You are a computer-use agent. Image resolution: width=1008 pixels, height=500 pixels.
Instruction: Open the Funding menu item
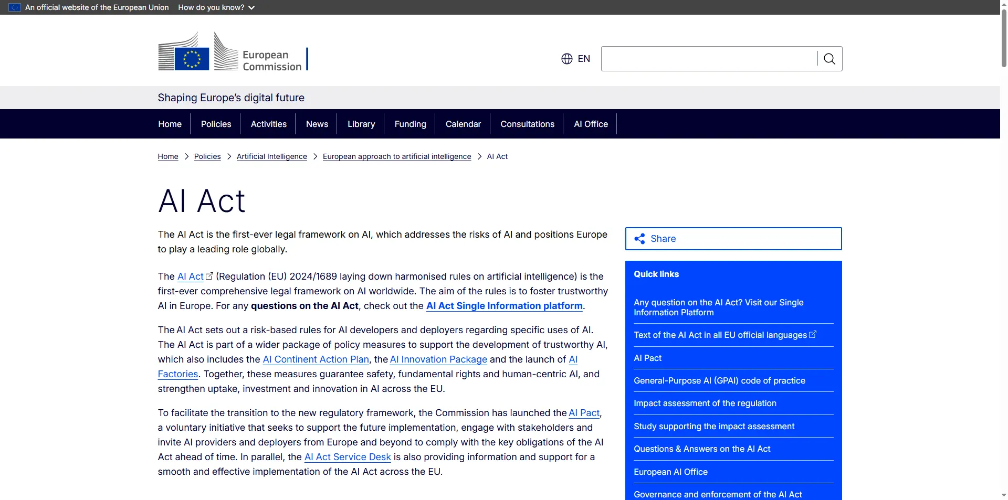410,124
